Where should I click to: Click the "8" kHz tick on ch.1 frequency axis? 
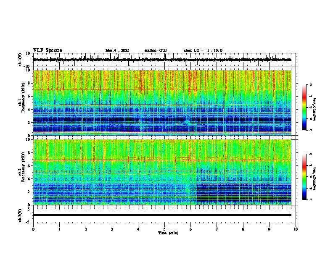pyautogui.click(x=29, y=83)
